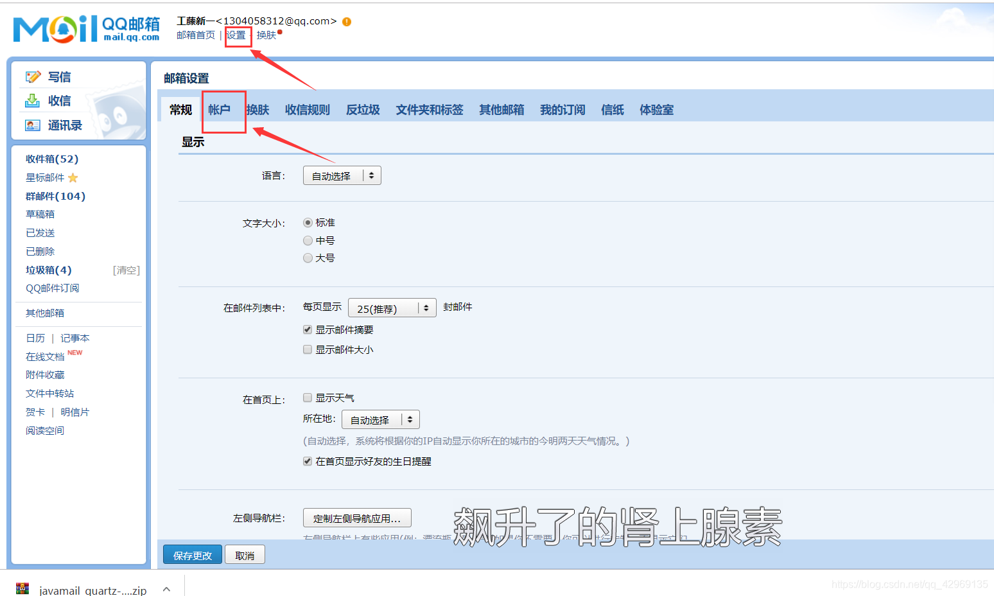Screen dimensions: 994x596
Task: Open 收件箱(52) folder
Action: [52, 159]
